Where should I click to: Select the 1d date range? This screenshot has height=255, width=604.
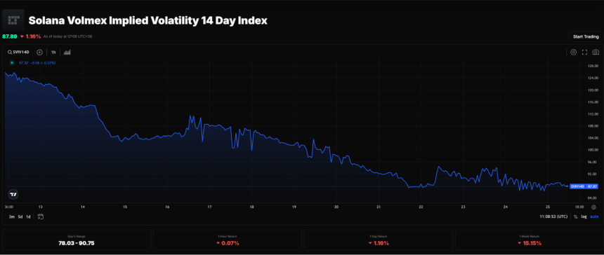click(28, 216)
